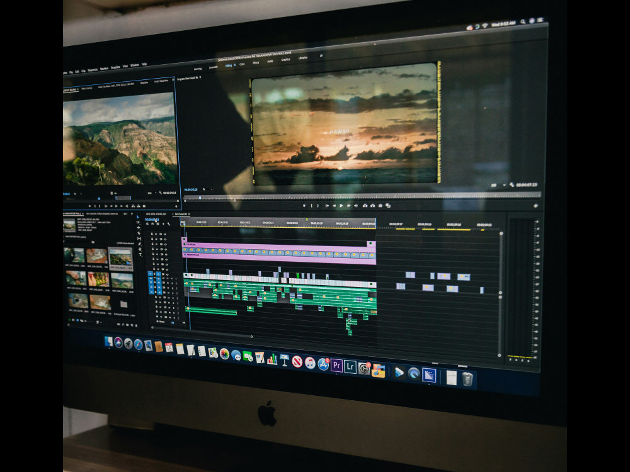The width and height of the screenshot is (630, 472).
Task: Click the Extract button in Program monitor
Action: 372,206
